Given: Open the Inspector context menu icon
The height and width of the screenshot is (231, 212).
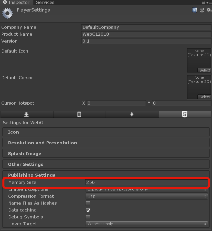Looking at the screenshot, I should (x=210, y=2).
